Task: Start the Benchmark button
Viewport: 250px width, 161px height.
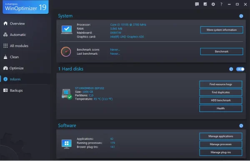Action: (222, 52)
